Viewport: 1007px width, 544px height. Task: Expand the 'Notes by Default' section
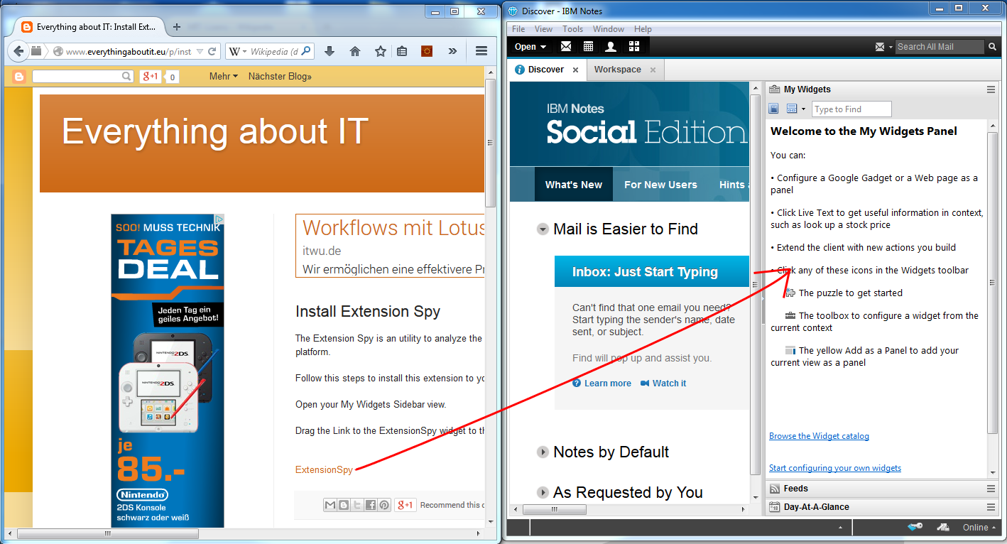[x=543, y=452]
